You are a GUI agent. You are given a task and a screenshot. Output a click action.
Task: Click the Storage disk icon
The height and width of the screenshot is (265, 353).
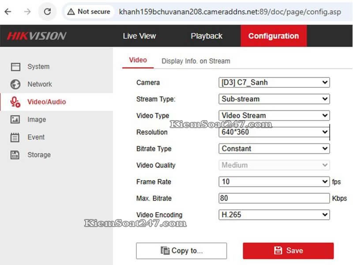click(15, 155)
